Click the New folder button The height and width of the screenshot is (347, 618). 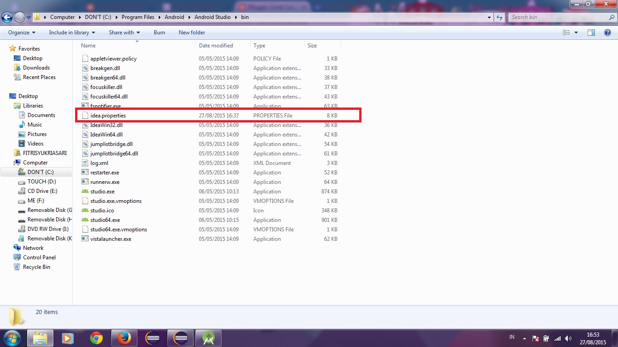tap(192, 33)
